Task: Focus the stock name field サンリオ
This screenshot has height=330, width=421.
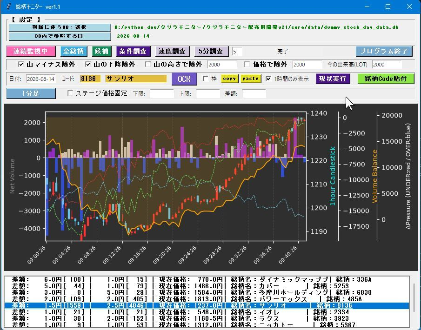Action: 136,79
